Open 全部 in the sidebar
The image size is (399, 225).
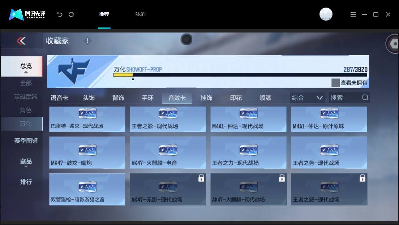tap(26, 83)
